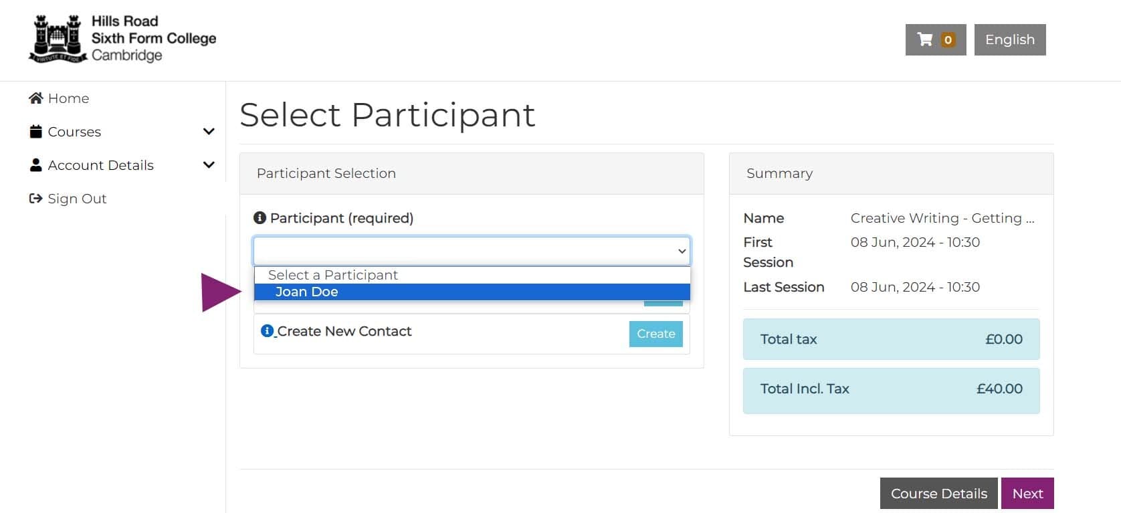The image size is (1121, 513).
Task: Click the Select Participant page heading
Action: pyautogui.click(x=387, y=115)
